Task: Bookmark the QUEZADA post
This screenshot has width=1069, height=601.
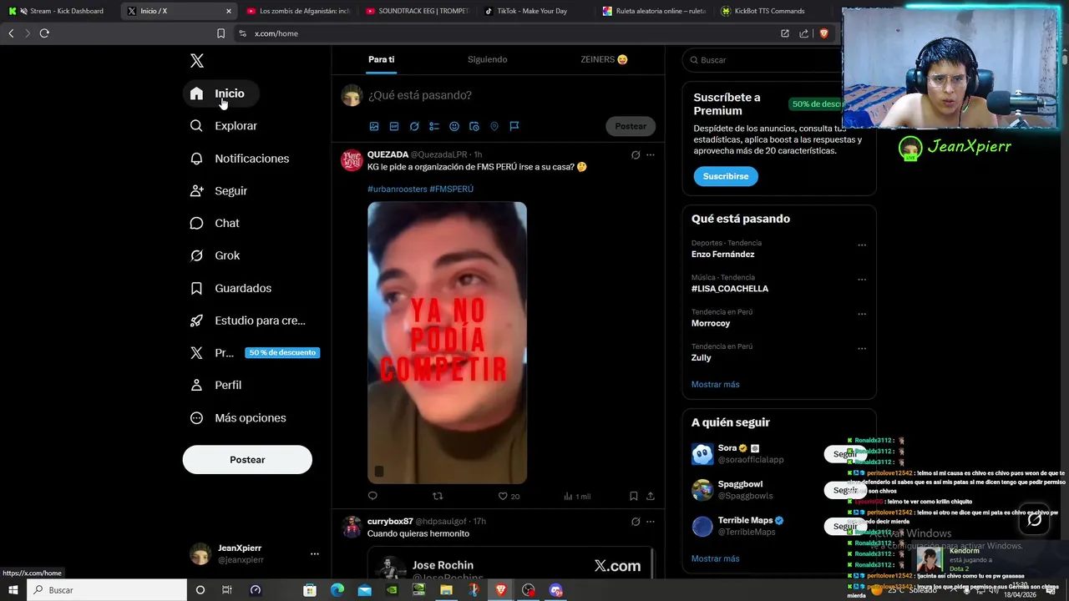Action: coord(634,496)
